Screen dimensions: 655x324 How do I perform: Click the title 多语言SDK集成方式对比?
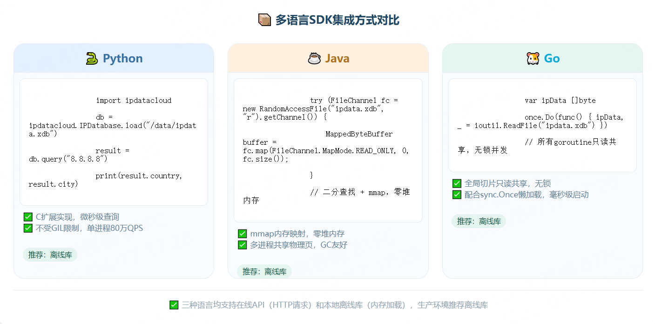coord(337,20)
